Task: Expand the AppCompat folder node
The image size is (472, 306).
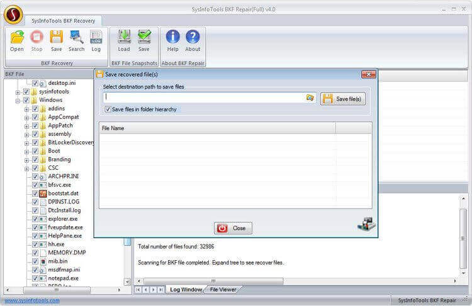Action: (27, 117)
